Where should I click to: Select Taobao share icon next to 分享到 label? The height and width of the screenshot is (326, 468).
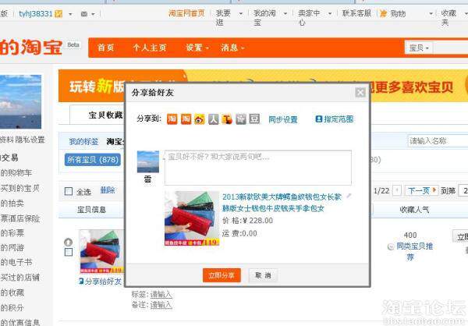coord(172,119)
